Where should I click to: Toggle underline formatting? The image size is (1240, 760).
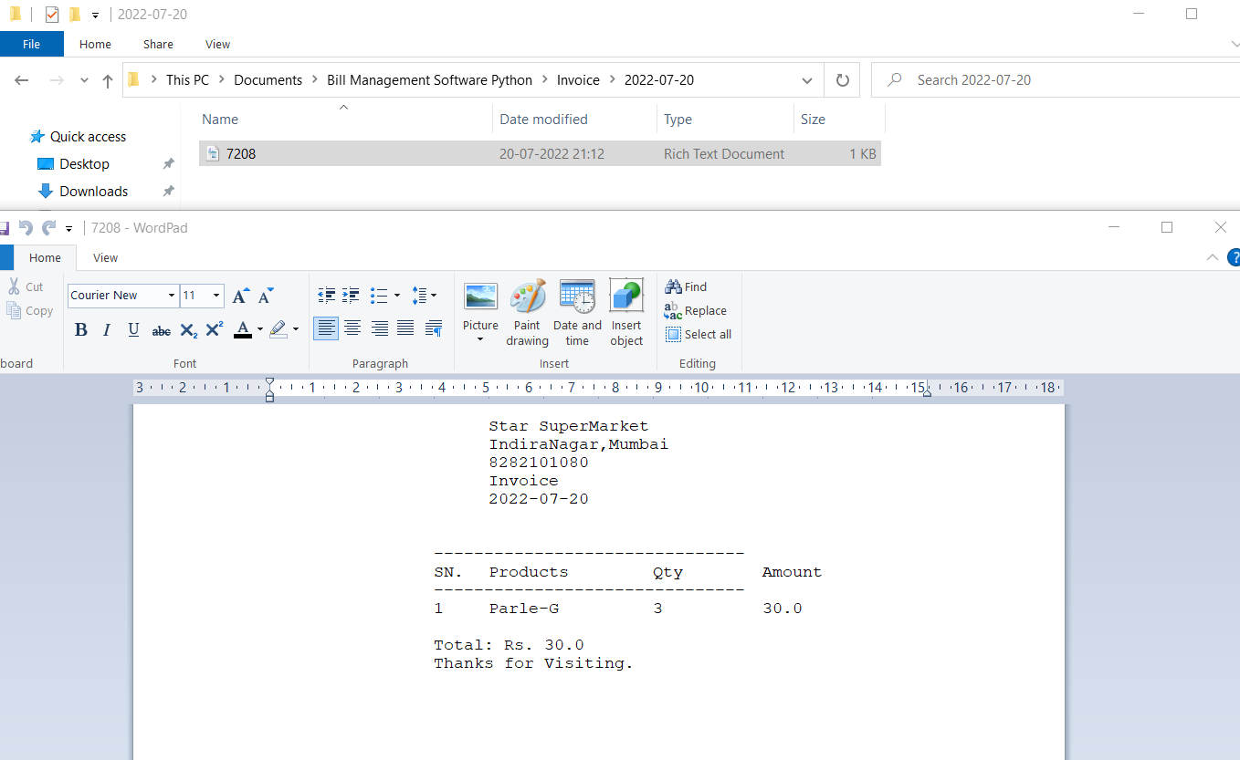click(x=132, y=329)
